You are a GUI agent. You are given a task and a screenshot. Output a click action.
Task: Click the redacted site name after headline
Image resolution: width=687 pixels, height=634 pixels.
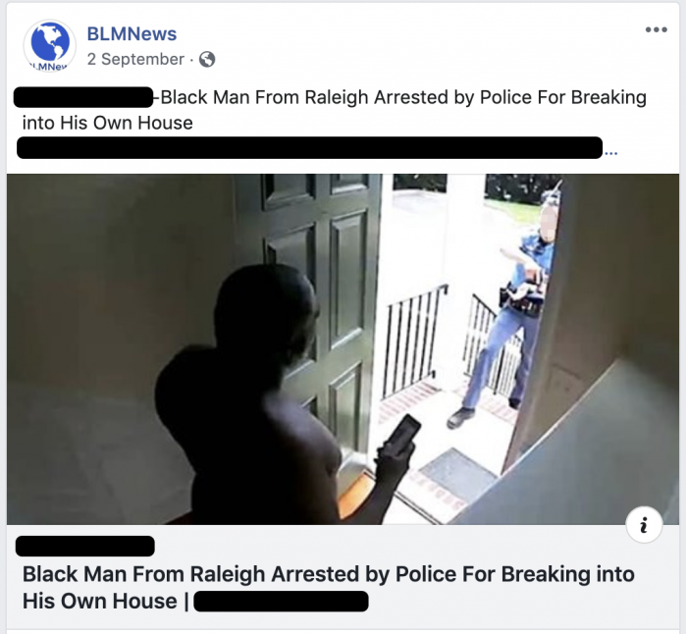281,602
